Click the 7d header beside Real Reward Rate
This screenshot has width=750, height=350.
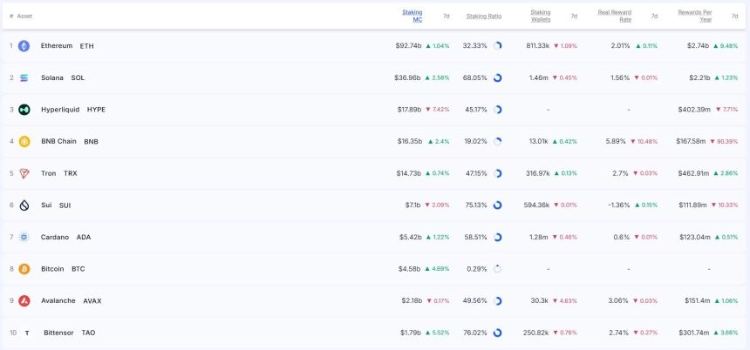(654, 16)
